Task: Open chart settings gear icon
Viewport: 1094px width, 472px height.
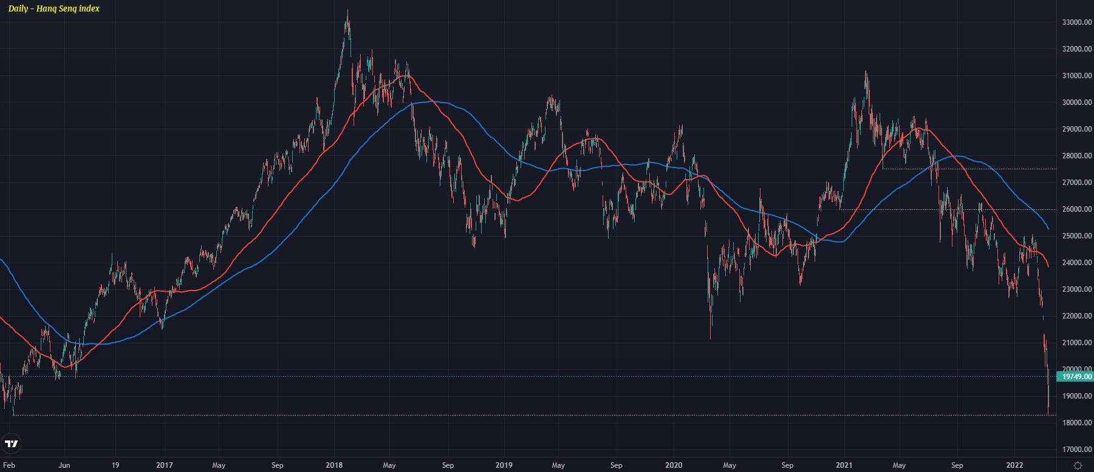Action: tap(1078, 465)
